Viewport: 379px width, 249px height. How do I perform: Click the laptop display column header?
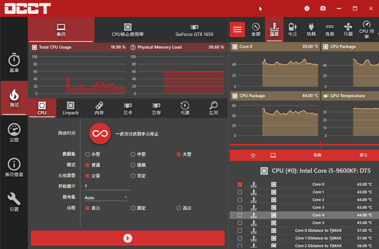point(273,155)
